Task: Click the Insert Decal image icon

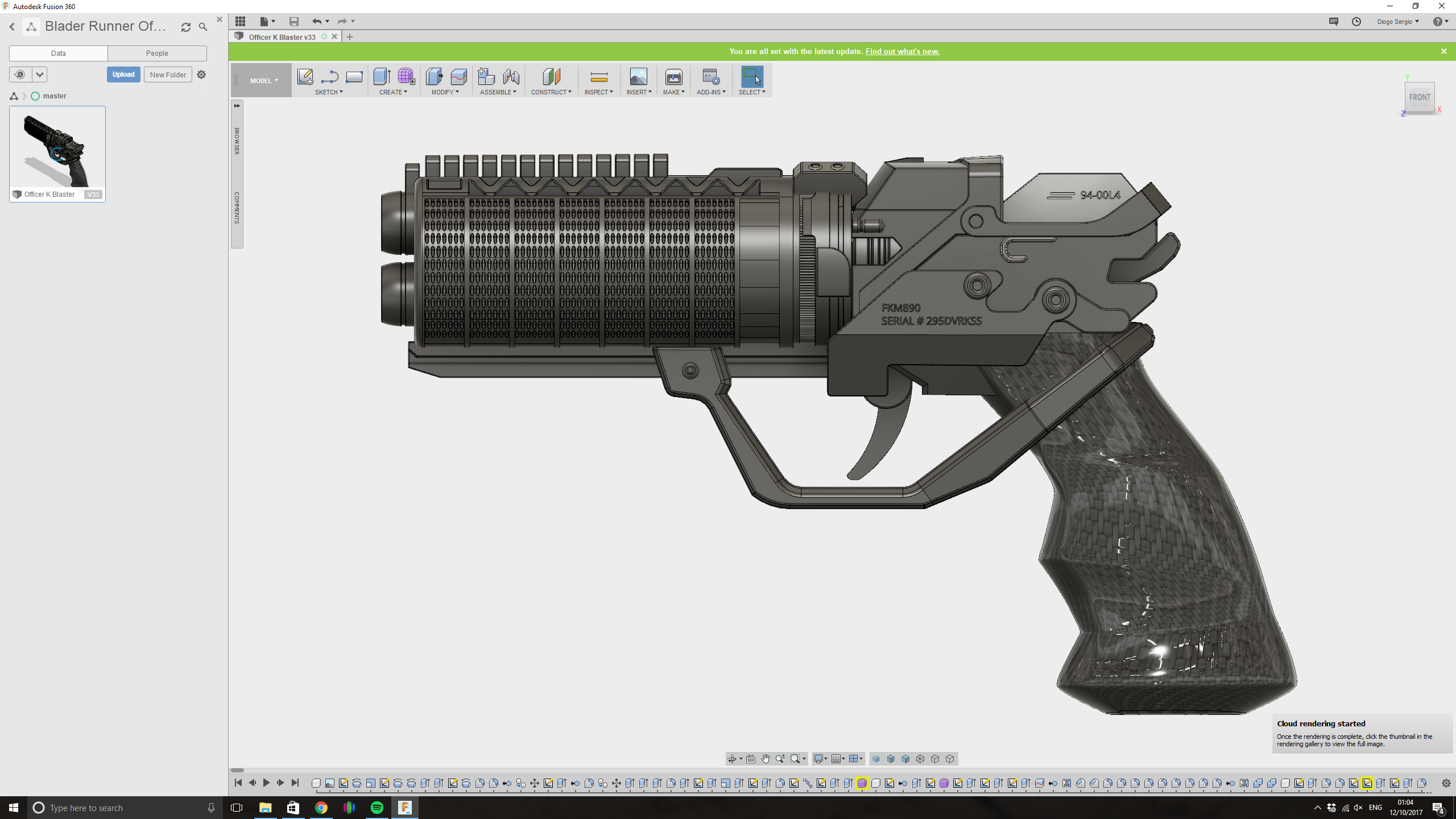Action: (638, 76)
